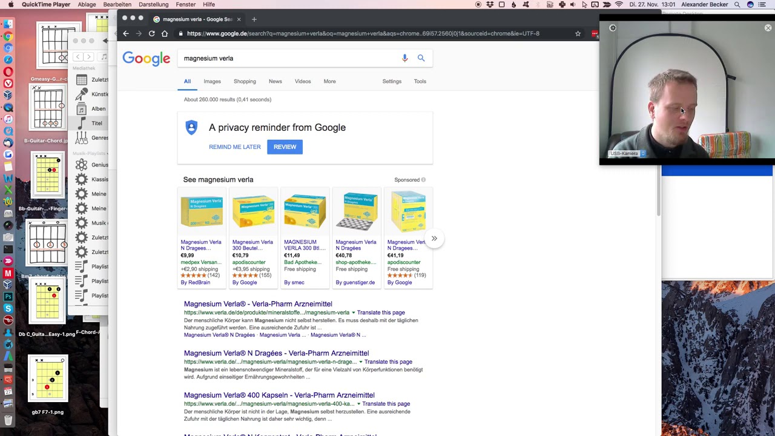Click the blue magnifier search icon in Google

click(421, 58)
